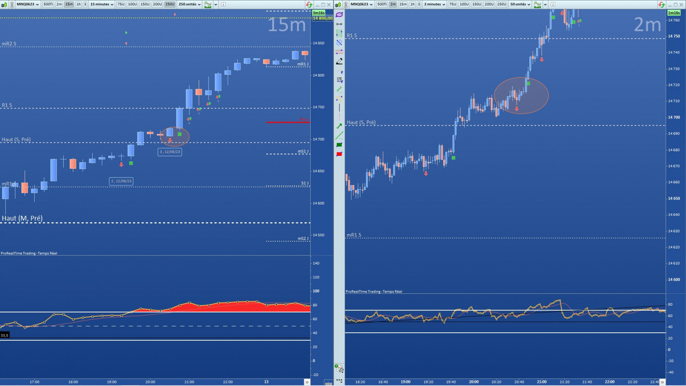Image resolution: width=686 pixels, height=386 pixels.
Task: Select the green arrow drawing tool
Action: click(x=339, y=126)
